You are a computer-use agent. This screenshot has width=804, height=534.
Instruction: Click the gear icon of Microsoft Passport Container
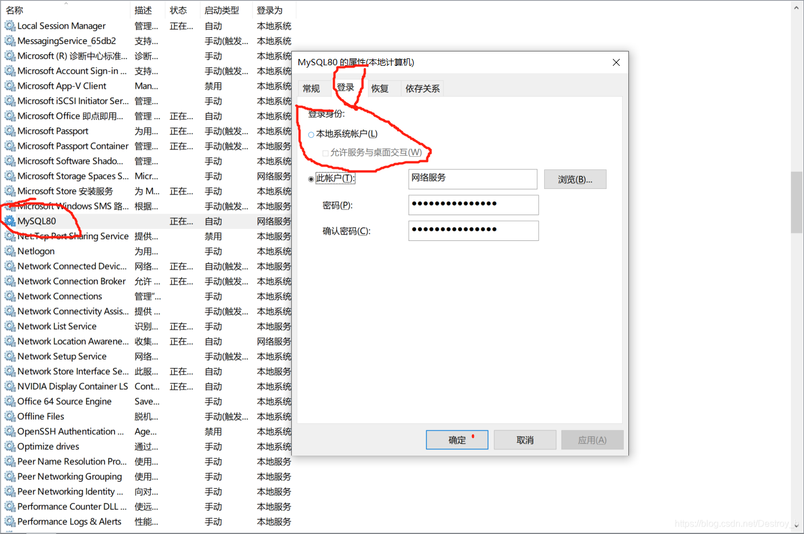tap(10, 146)
